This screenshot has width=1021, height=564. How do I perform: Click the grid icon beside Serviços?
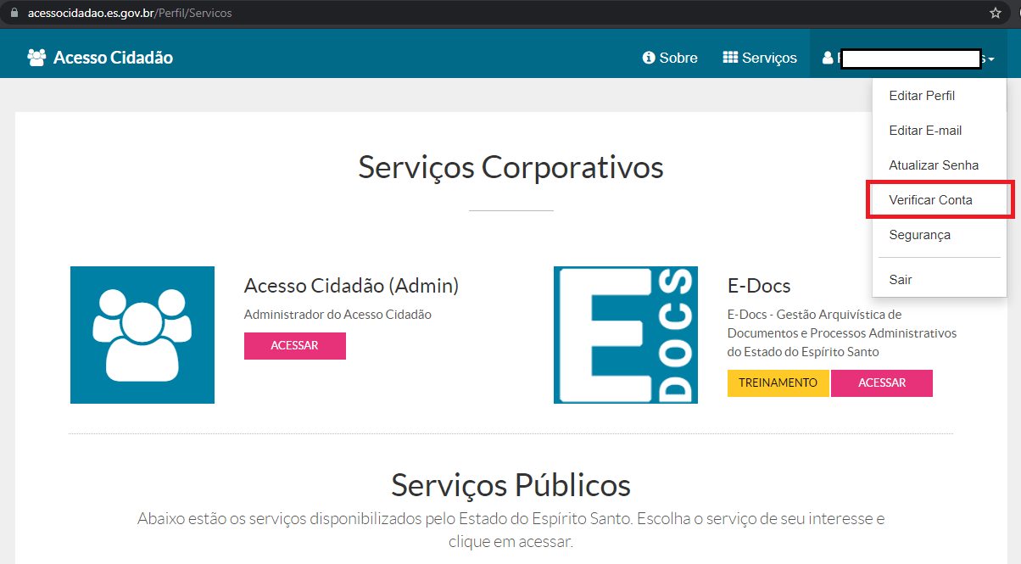[x=730, y=58]
